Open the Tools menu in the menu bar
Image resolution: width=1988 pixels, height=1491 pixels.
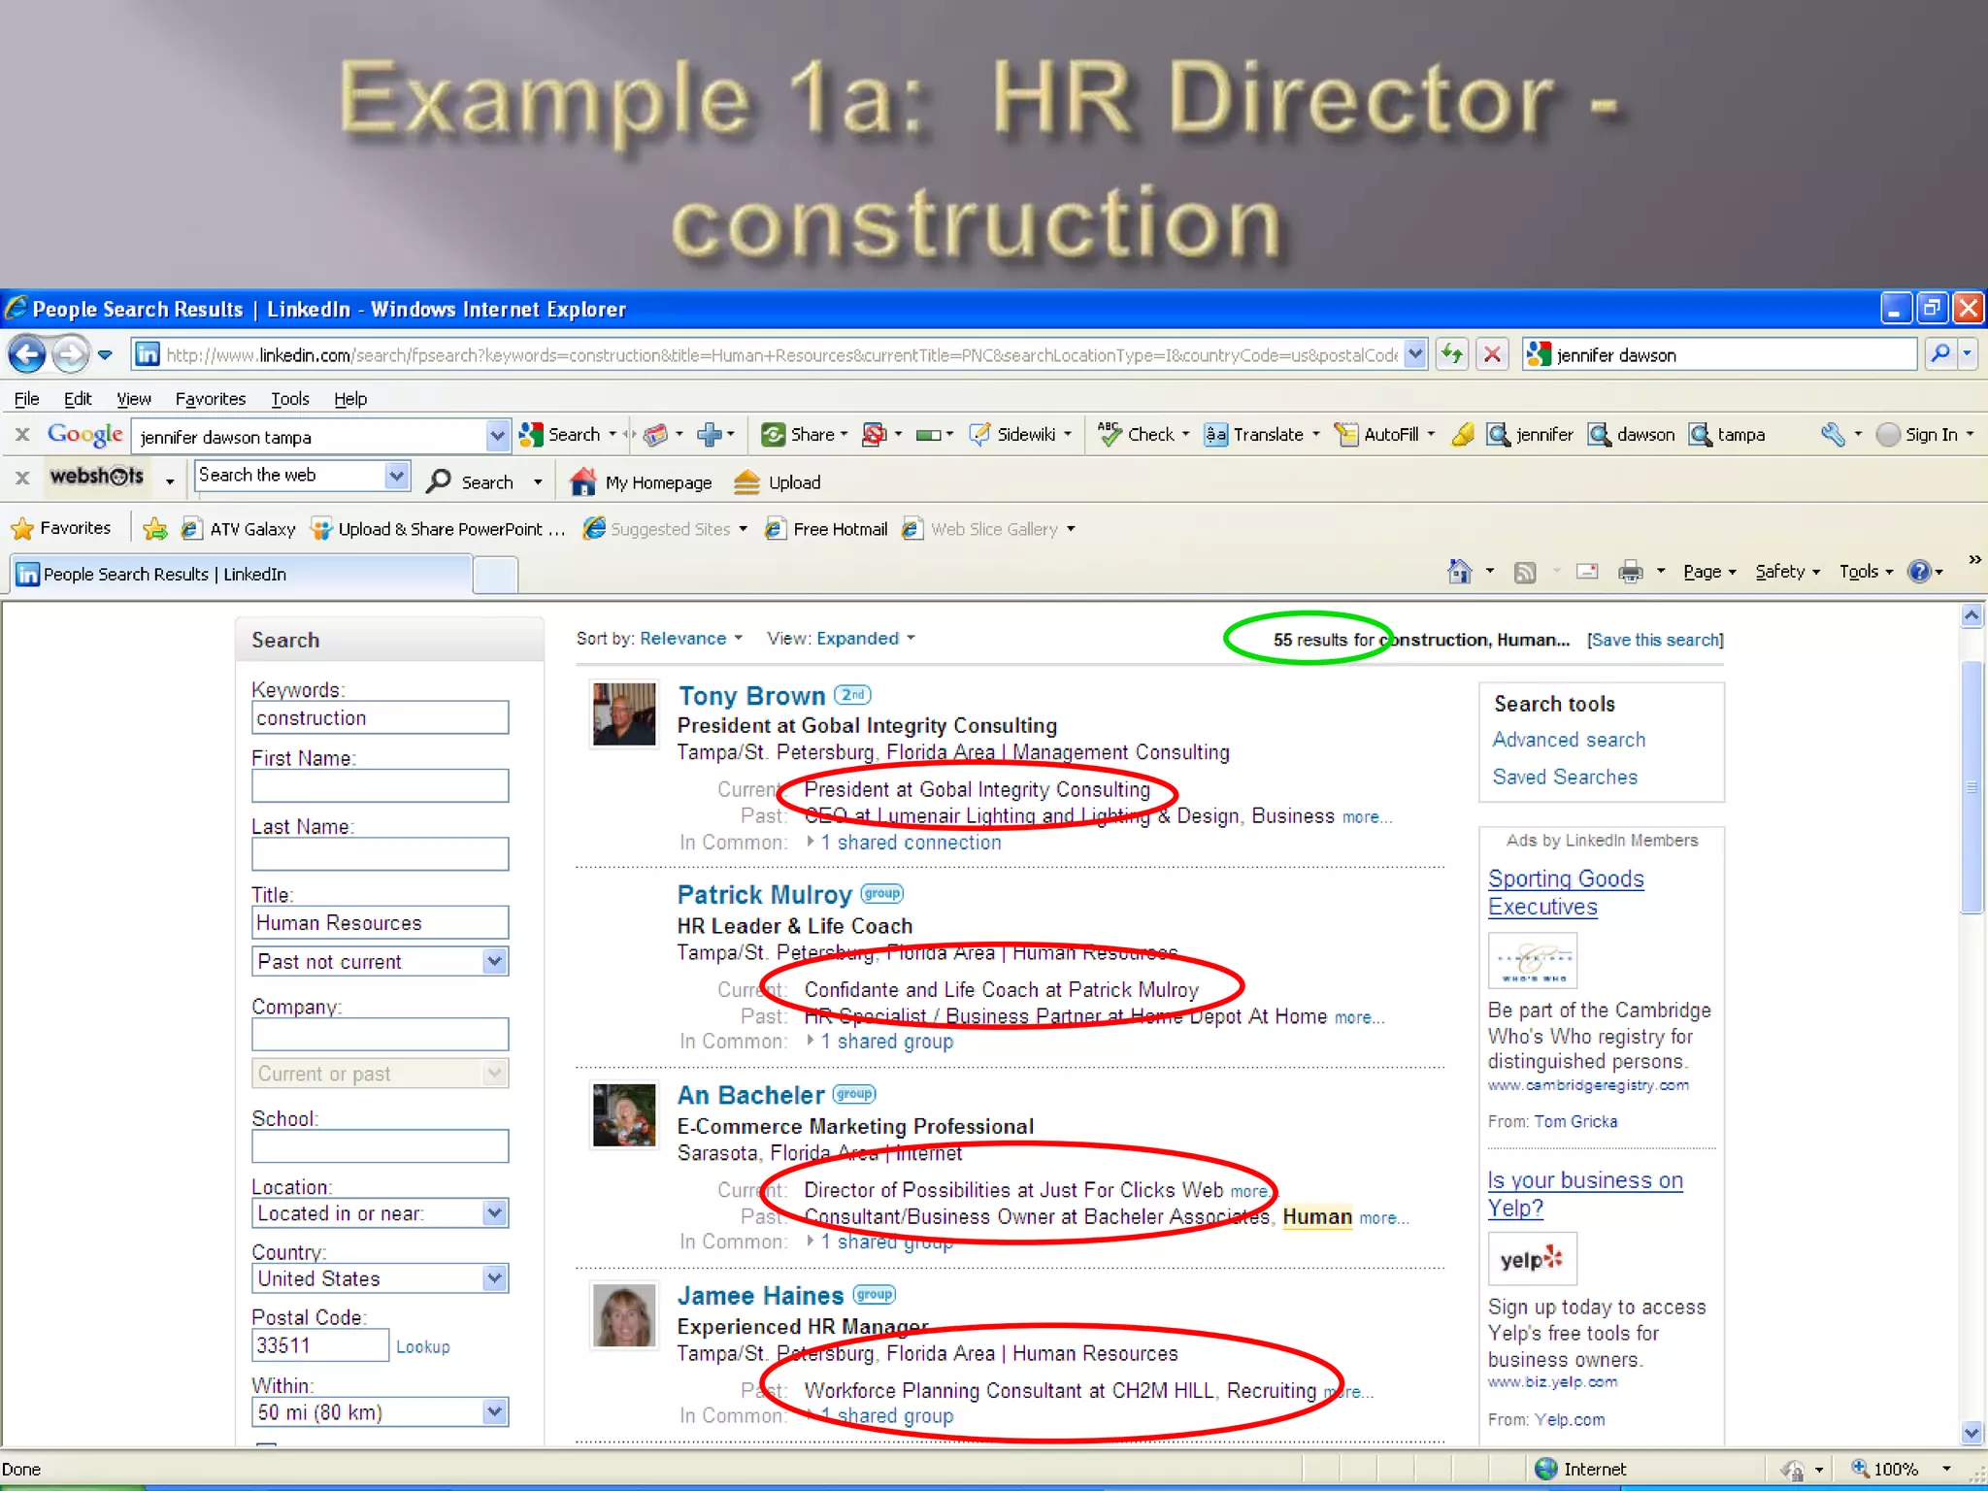click(x=290, y=398)
